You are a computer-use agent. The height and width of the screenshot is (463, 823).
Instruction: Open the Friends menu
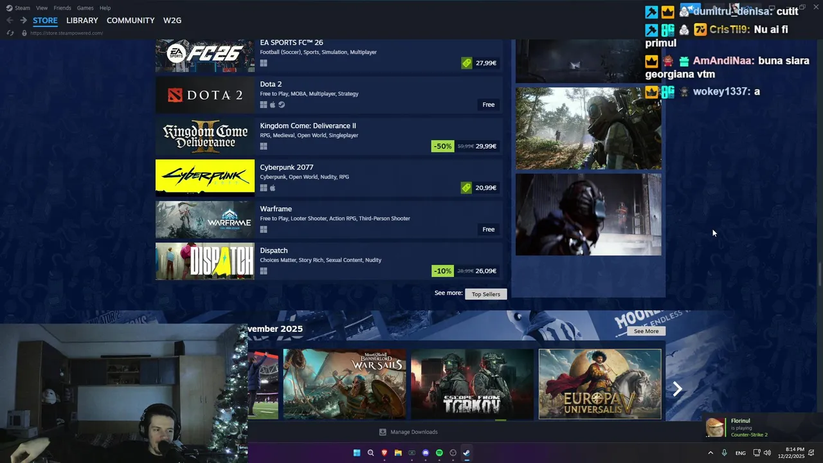pyautogui.click(x=62, y=8)
